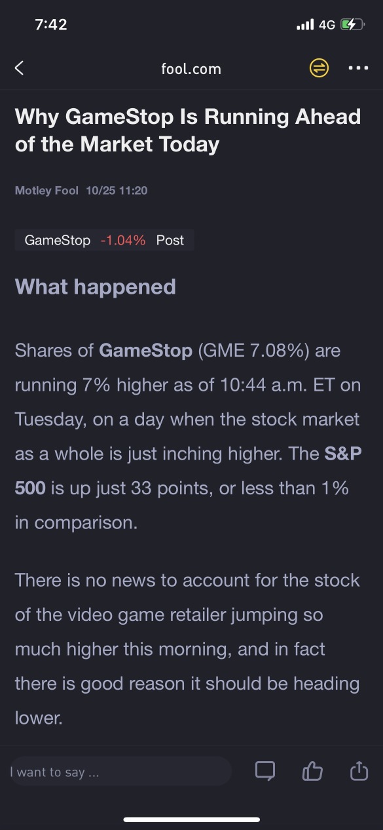
Task: Tap the fool.com address title
Action: pos(191,69)
